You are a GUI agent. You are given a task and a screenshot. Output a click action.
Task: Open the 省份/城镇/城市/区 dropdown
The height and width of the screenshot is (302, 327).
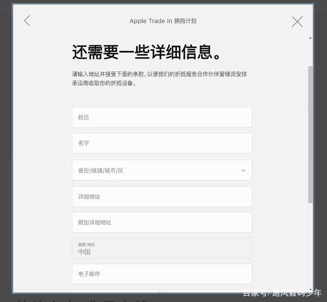pos(162,170)
